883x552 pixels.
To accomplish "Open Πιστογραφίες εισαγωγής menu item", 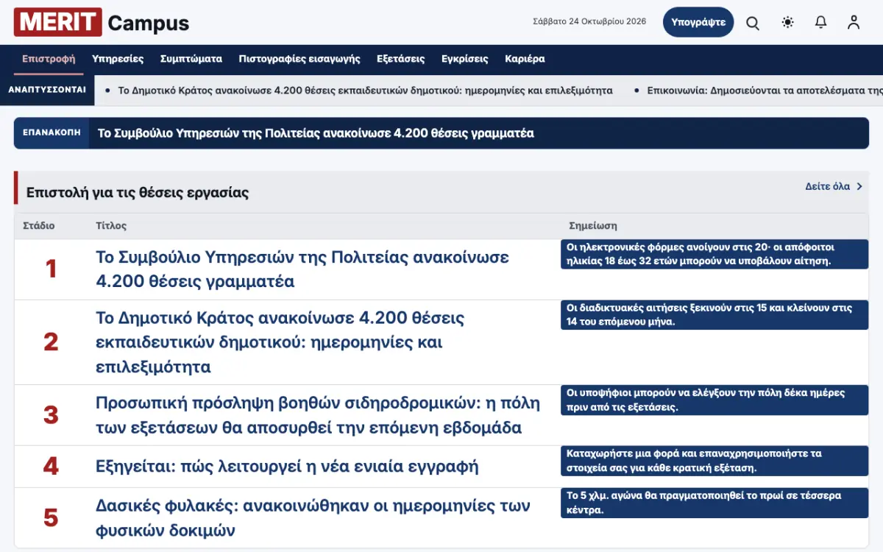I will pos(299,59).
